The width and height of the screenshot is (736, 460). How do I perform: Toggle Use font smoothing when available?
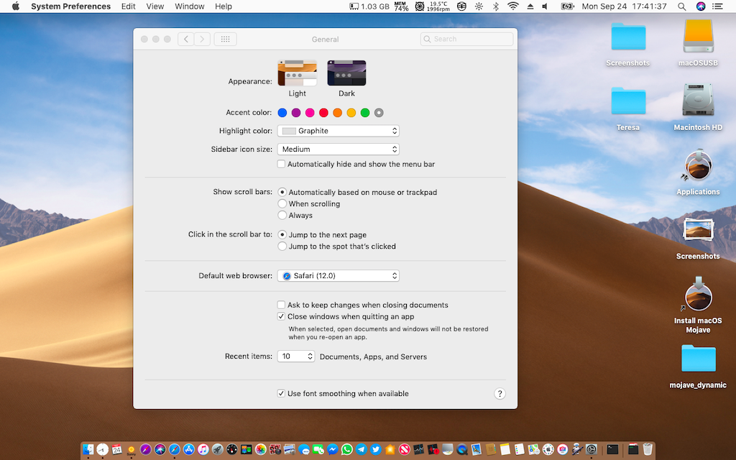[x=281, y=393]
